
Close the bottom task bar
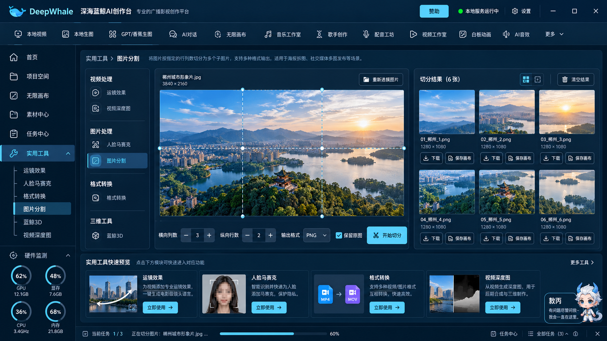click(x=597, y=334)
